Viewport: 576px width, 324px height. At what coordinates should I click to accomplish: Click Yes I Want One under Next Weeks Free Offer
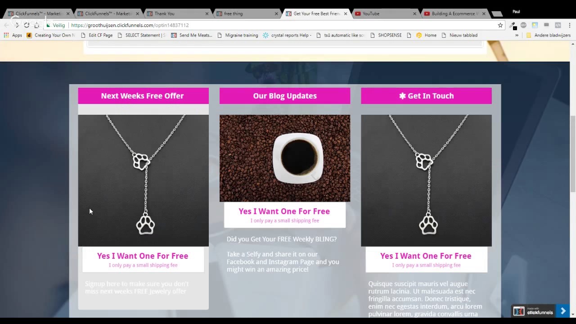click(x=143, y=260)
